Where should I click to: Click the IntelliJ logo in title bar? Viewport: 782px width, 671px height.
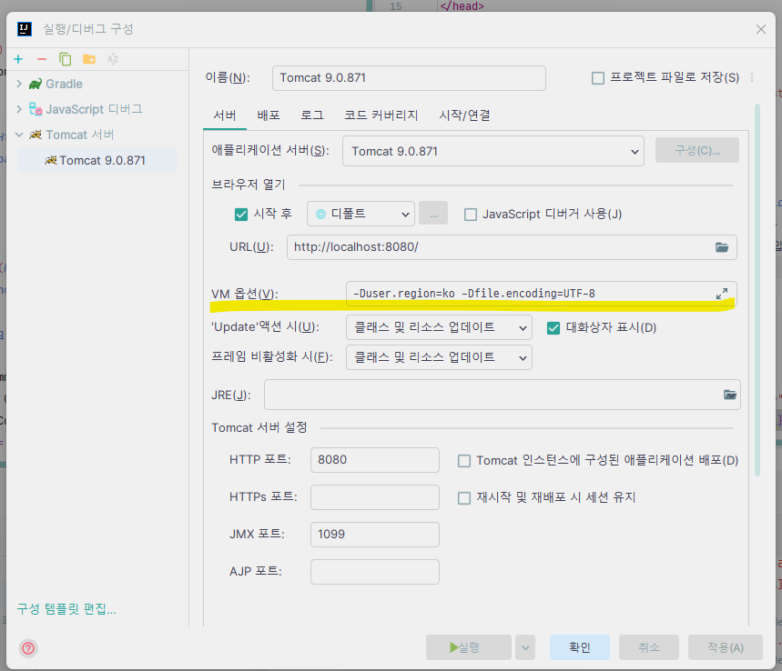(x=25, y=29)
